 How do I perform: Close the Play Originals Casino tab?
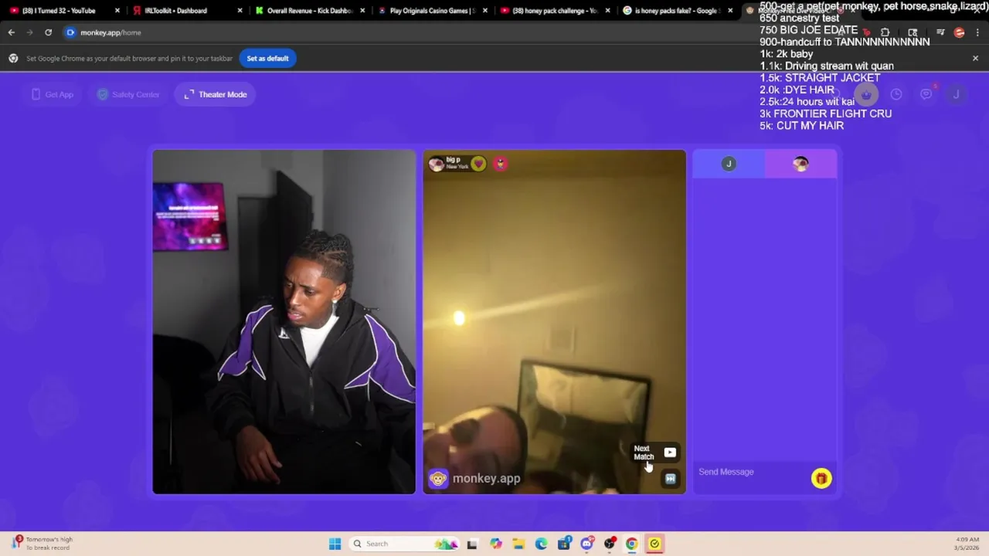485,11
